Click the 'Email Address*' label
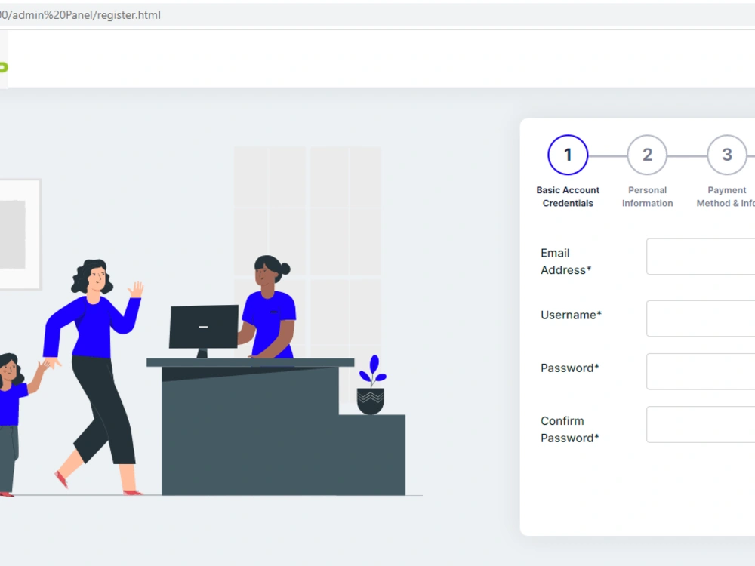 [x=565, y=261]
